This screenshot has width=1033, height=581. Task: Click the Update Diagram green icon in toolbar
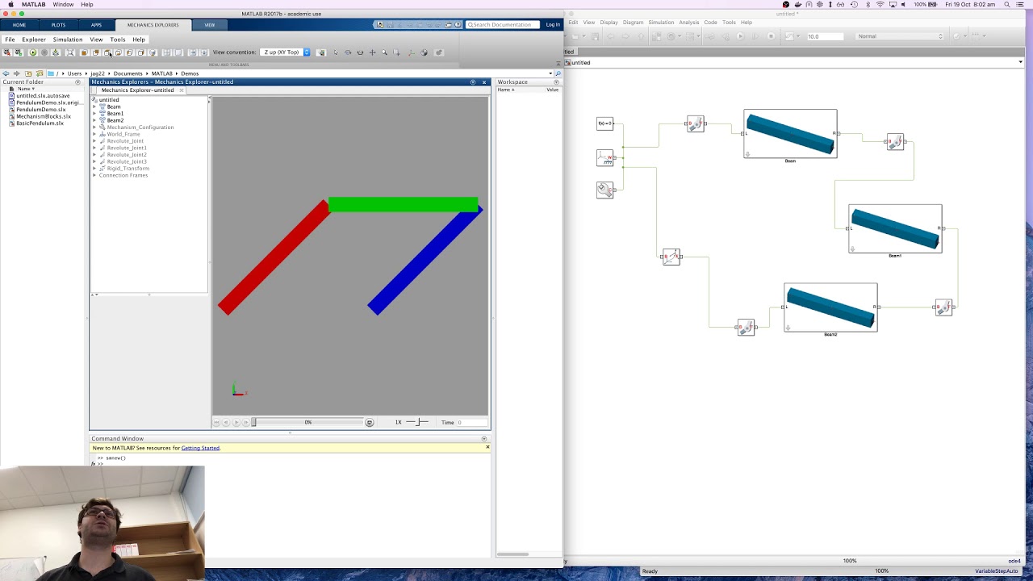tap(33, 52)
